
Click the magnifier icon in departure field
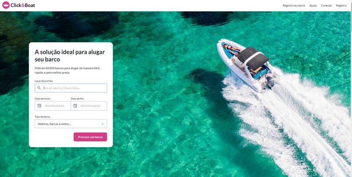(x=39, y=88)
